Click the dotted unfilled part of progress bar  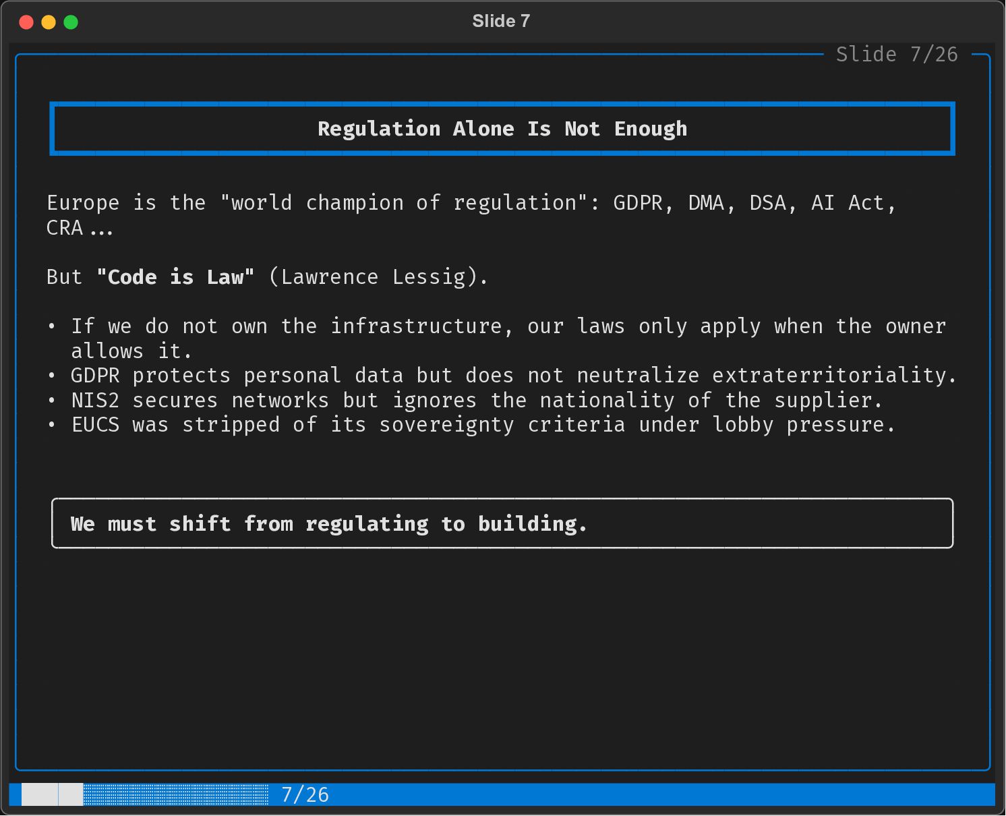point(175,794)
